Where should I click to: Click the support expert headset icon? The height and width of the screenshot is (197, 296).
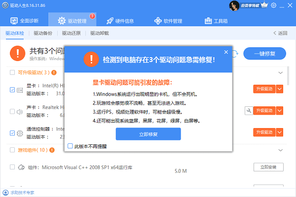pyautogui.click(x=5, y=193)
